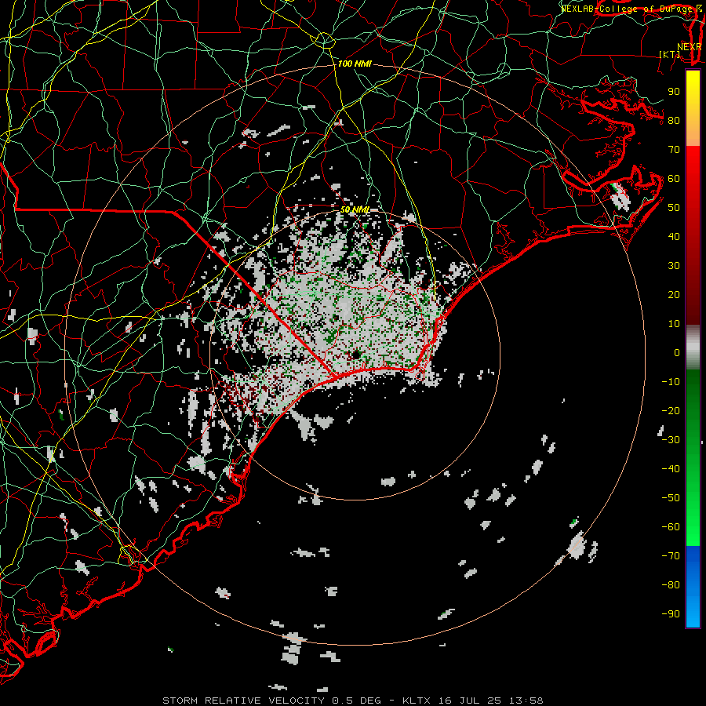Select the -60 value on velocity scale
This screenshot has height=706, width=706.
[x=671, y=527]
